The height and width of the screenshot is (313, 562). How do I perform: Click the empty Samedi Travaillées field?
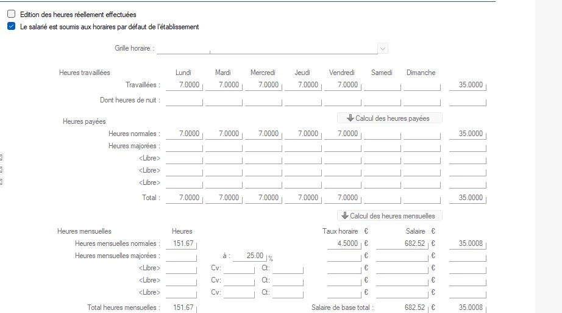tap(382, 85)
